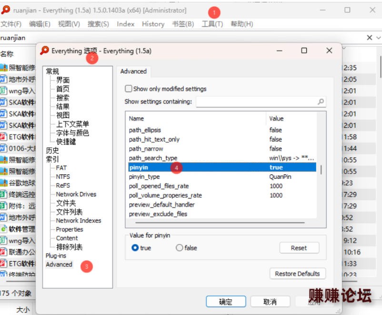Select Properties in the options tree

click(x=70, y=229)
